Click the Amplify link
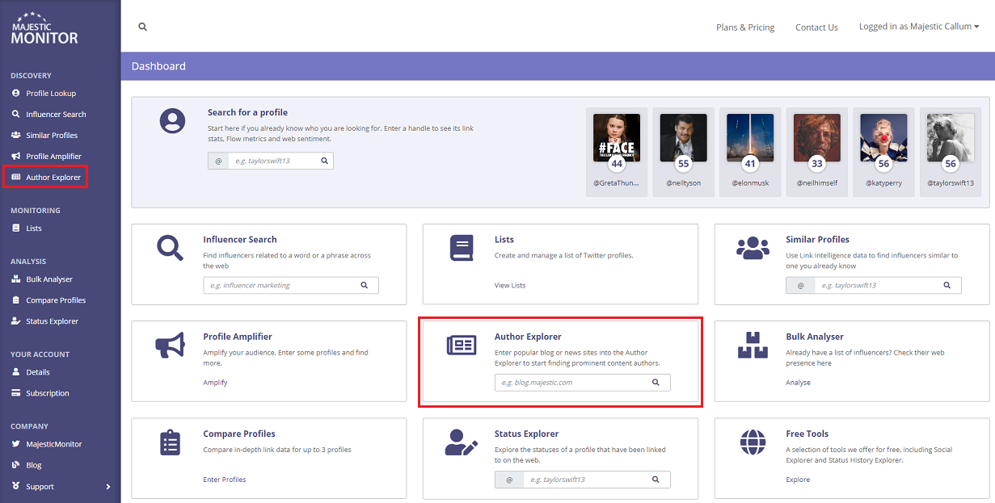The width and height of the screenshot is (995, 503). pyautogui.click(x=215, y=382)
